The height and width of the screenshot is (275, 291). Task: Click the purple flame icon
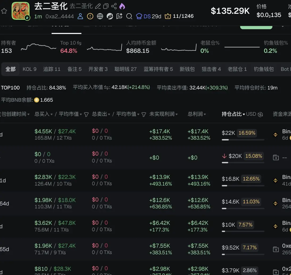tap(122, 6)
